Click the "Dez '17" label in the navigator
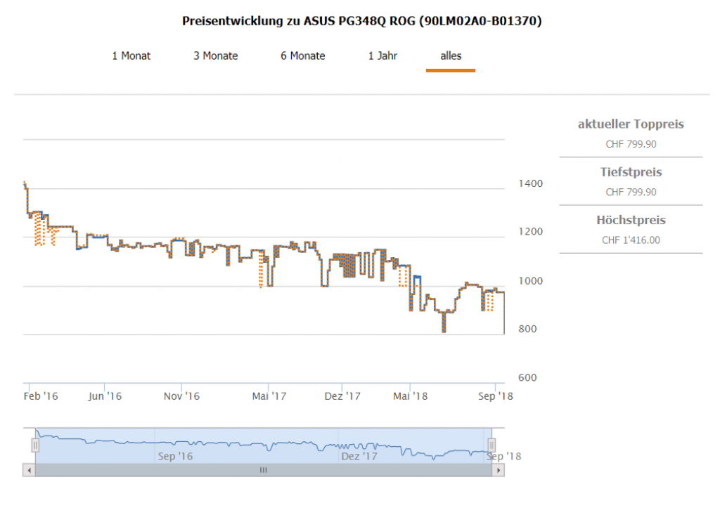720x515 pixels. click(359, 457)
